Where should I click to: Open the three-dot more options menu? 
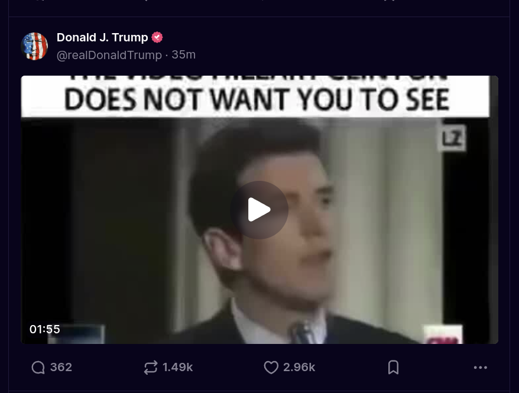coord(480,367)
